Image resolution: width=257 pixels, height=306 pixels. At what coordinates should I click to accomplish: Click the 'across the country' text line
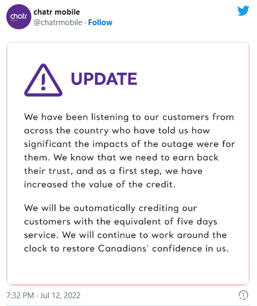[x=117, y=131]
